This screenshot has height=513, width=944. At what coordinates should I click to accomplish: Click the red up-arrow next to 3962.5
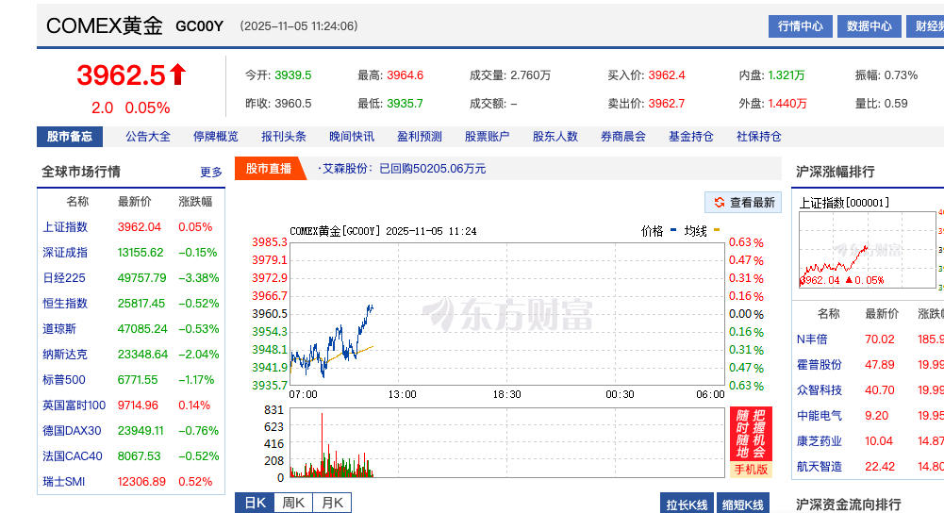coord(177,74)
